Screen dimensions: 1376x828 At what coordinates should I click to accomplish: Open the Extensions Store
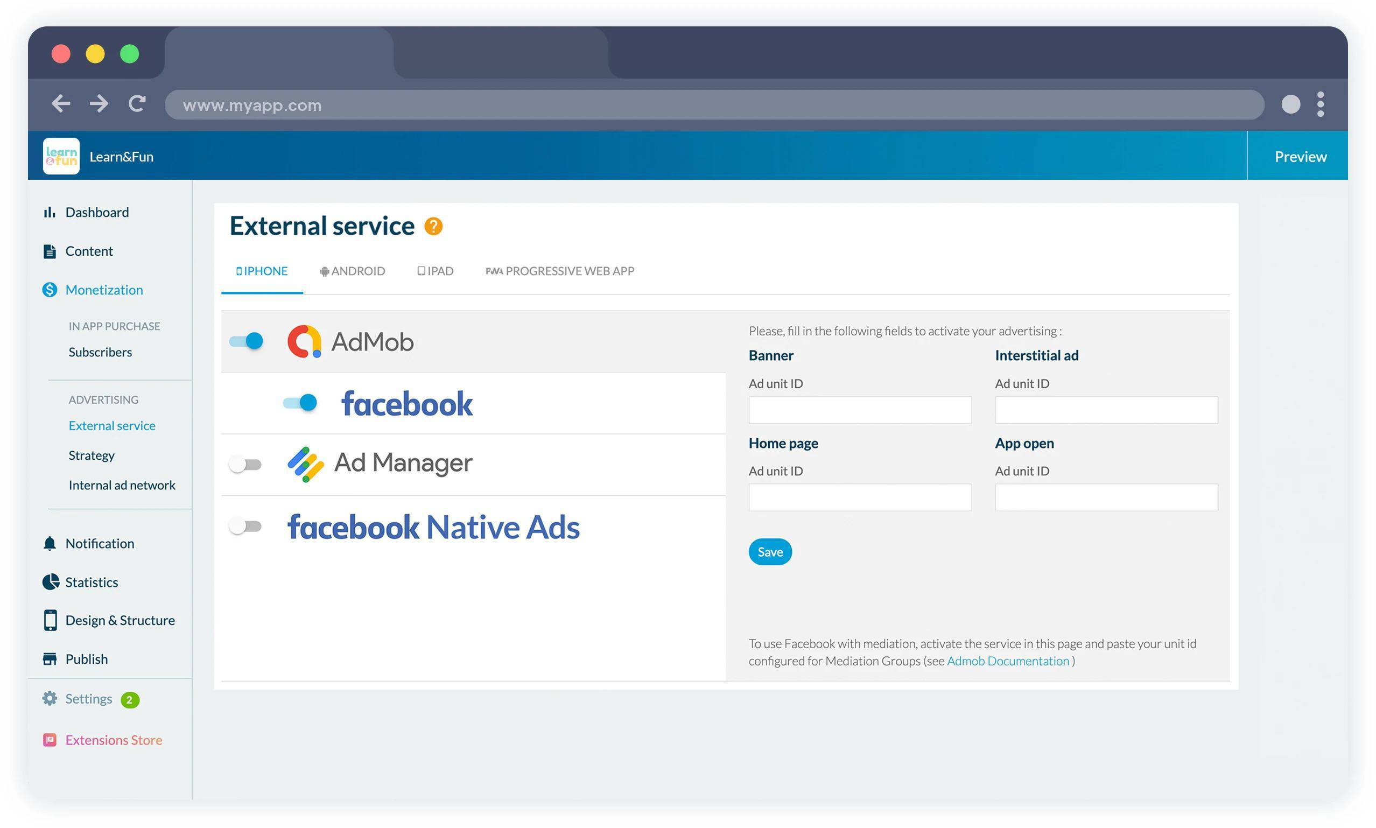113,740
